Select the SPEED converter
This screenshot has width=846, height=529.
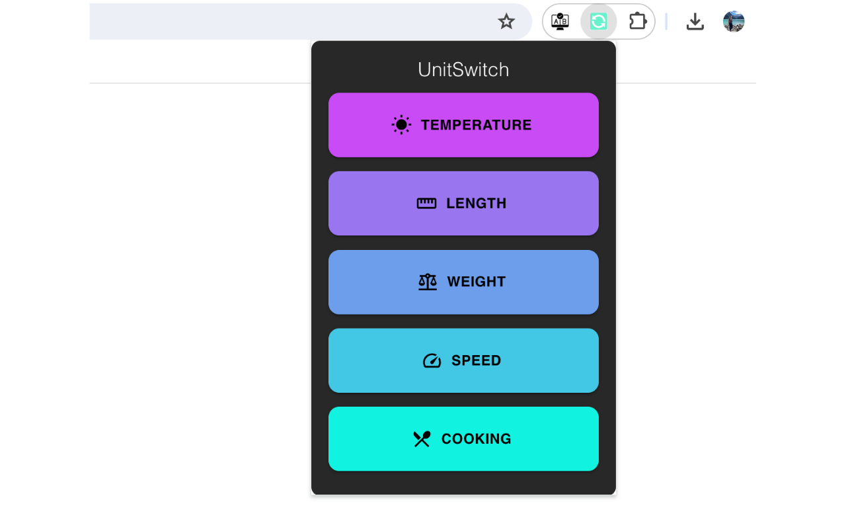tap(463, 360)
